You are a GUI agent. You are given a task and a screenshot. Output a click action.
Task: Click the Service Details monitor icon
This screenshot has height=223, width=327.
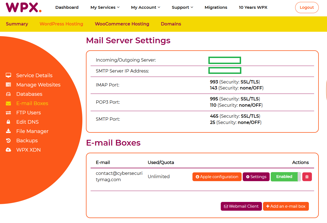(8, 75)
